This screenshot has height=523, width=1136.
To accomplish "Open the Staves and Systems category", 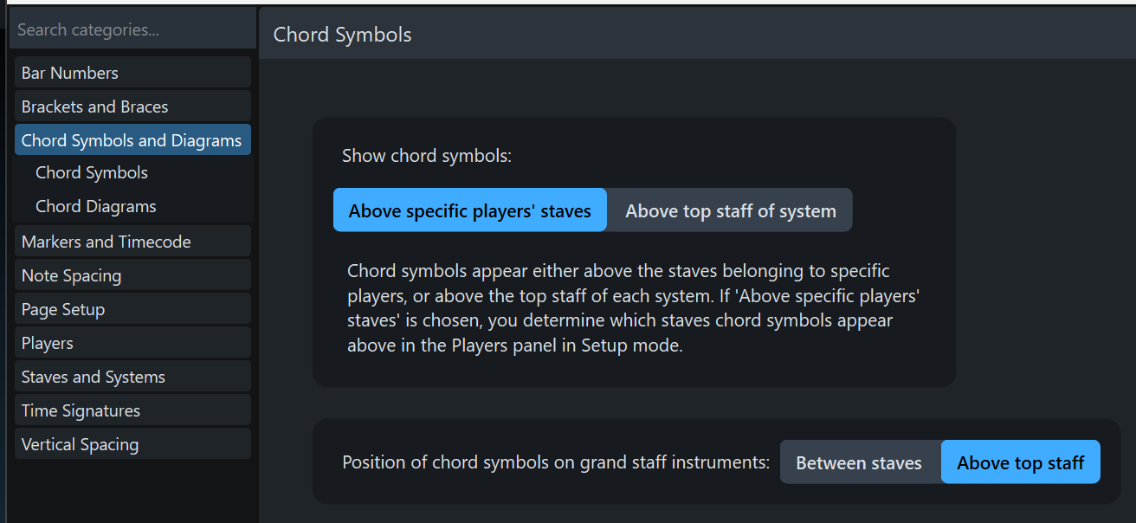I will pyautogui.click(x=132, y=377).
